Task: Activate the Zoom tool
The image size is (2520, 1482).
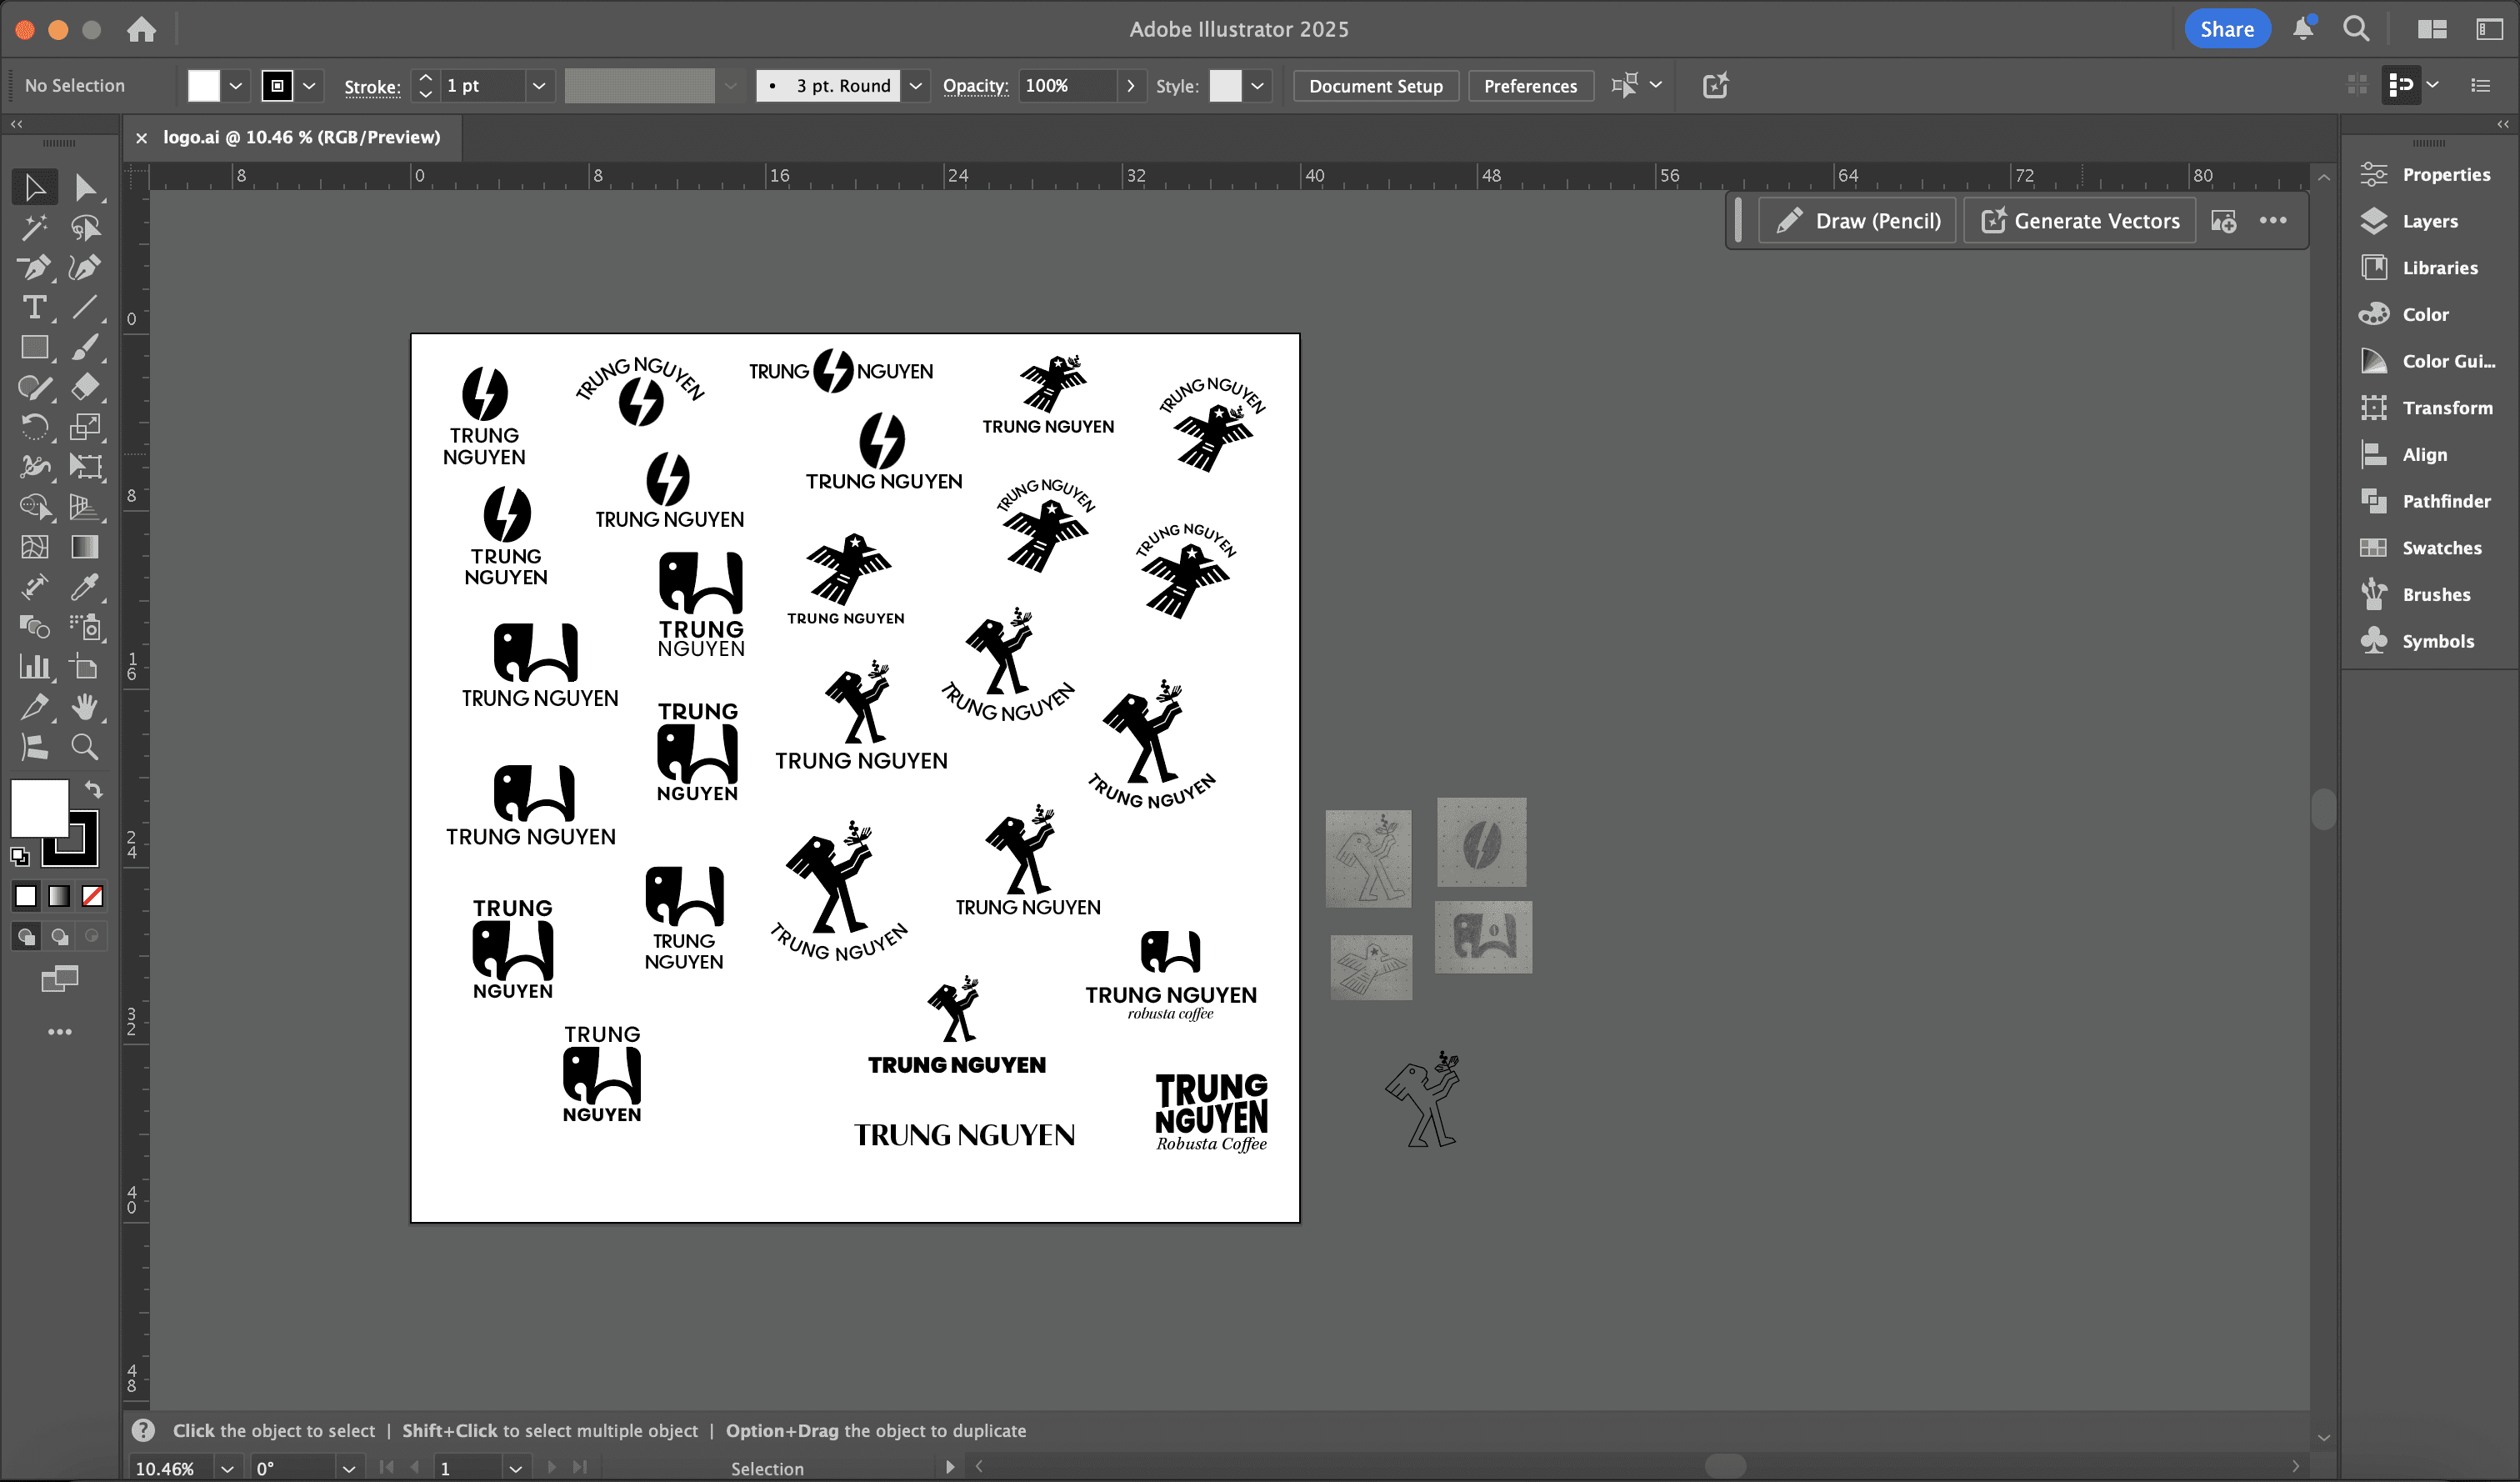Action: coord(85,747)
